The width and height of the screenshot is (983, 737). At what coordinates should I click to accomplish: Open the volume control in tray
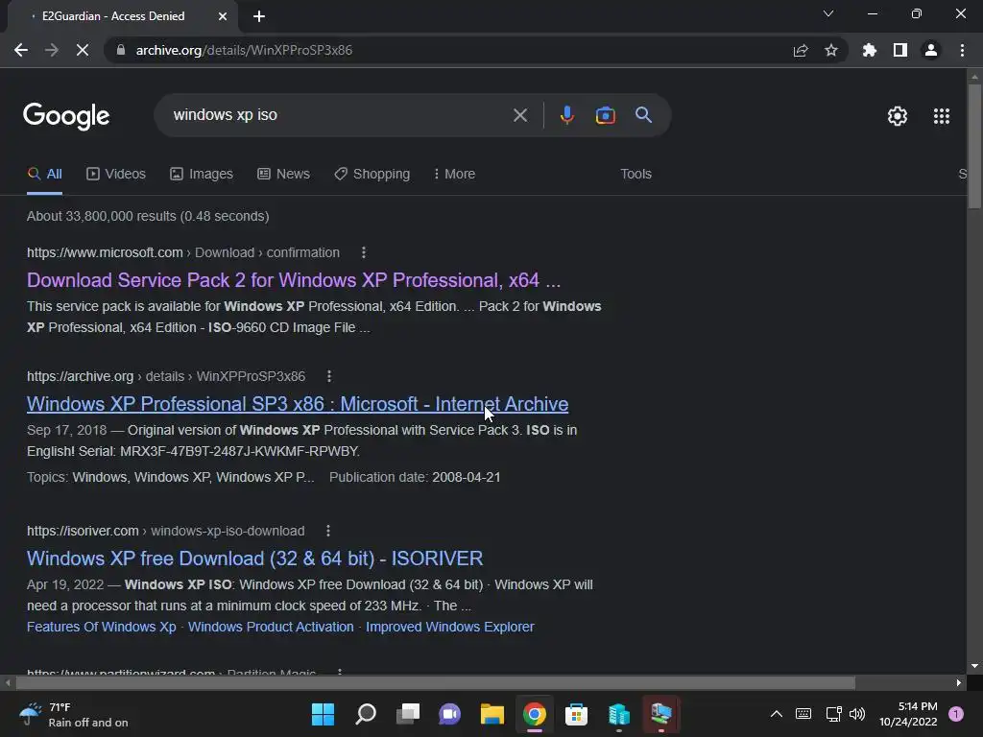tap(857, 714)
